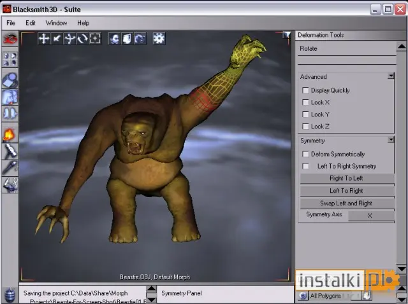Image resolution: width=408 pixels, height=304 pixels.
Task: Click the barrel icon beside status log
Action: point(10,294)
